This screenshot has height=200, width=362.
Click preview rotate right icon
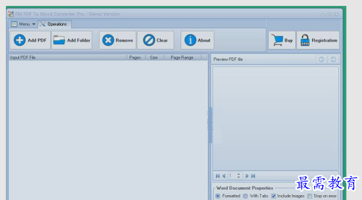(x=333, y=59)
